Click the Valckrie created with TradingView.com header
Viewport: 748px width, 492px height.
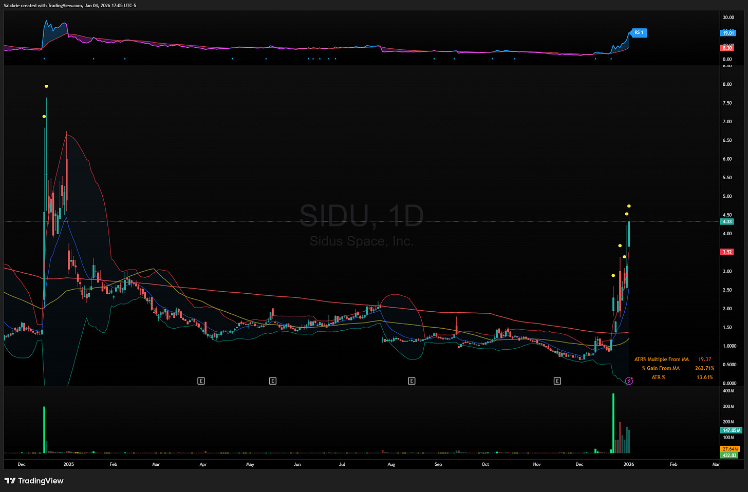pos(70,6)
